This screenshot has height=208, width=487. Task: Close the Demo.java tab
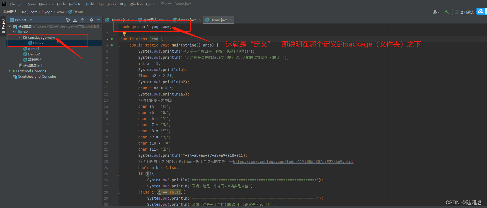231,20
